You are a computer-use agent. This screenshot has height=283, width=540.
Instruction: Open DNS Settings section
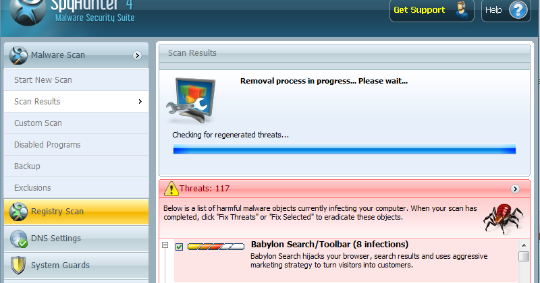tap(76, 239)
